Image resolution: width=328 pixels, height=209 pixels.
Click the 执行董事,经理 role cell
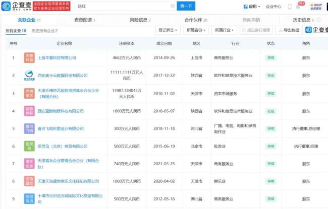(x=306, y=146)
